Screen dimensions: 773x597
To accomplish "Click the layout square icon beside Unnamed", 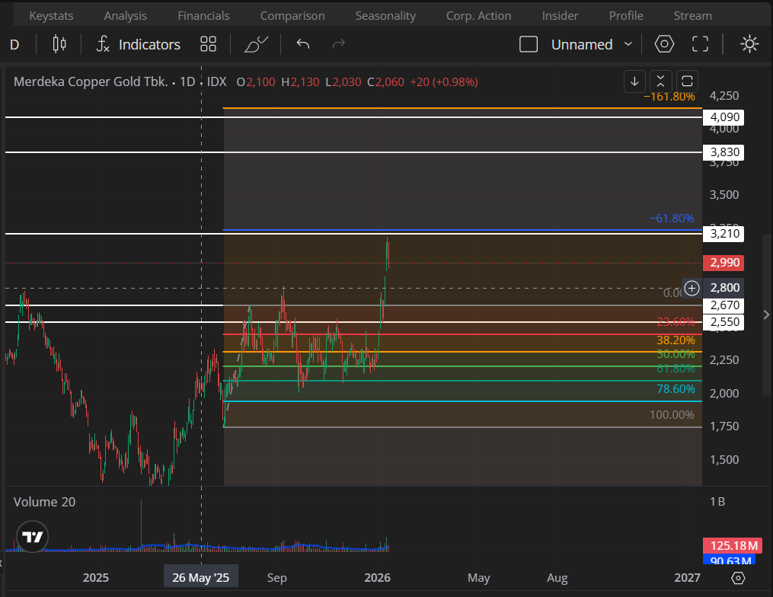I will pyautogui.click(x=529, y=44).
